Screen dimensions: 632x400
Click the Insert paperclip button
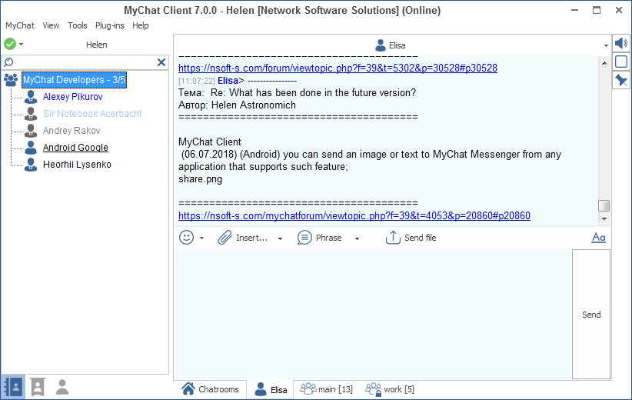click(x=243, y=238)
